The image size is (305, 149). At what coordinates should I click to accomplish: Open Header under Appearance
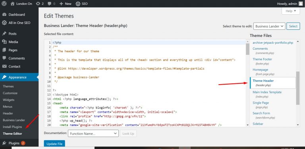point(8,113)
